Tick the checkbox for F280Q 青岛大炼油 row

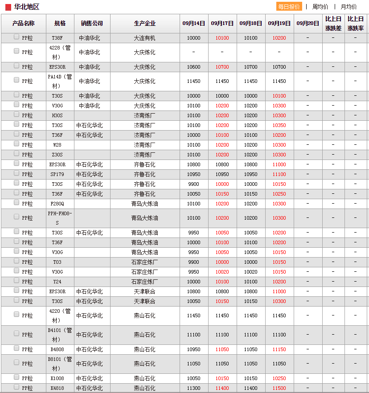pyautogui.click(x=16, y=202)
